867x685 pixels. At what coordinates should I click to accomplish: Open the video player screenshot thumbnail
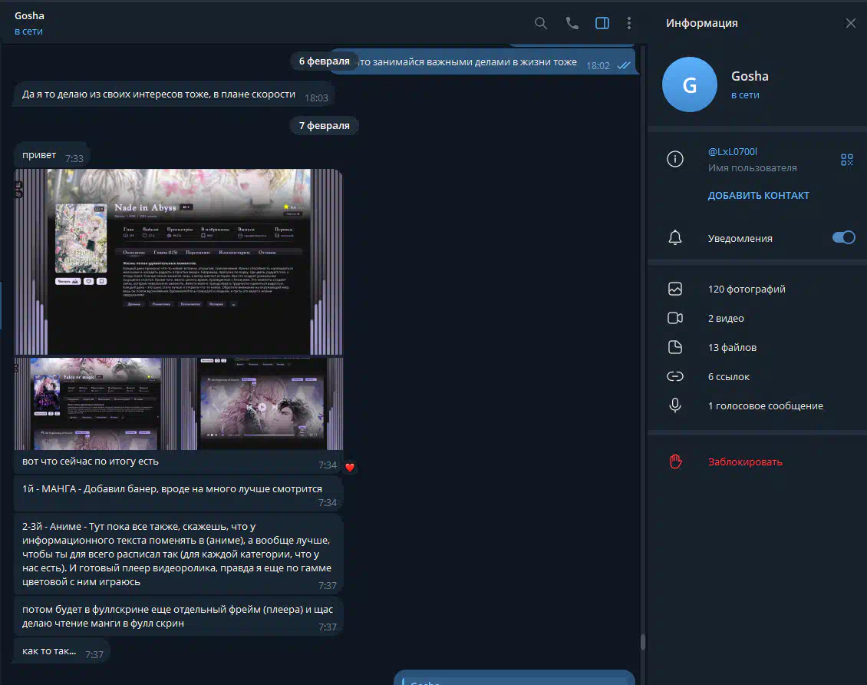point(262,403)
